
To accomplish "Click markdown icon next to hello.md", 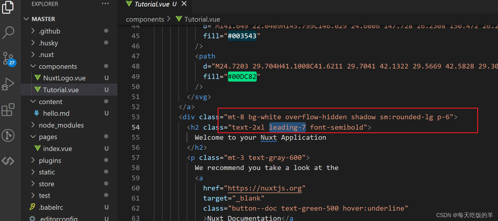I will 37,113.
